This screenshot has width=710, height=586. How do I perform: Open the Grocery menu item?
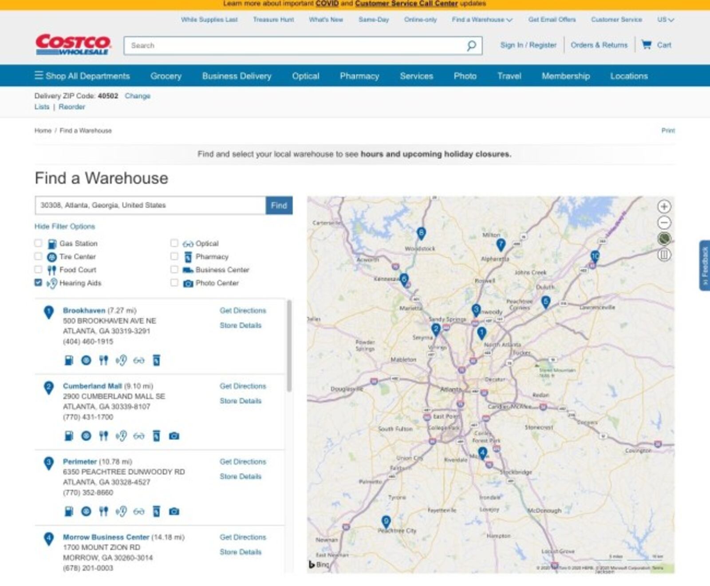(166, 76)
